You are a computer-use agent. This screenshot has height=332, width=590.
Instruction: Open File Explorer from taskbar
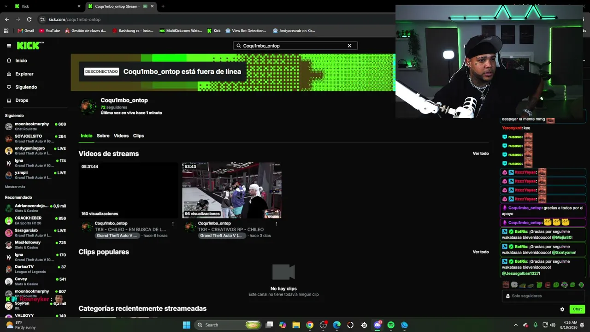(296, 325)
